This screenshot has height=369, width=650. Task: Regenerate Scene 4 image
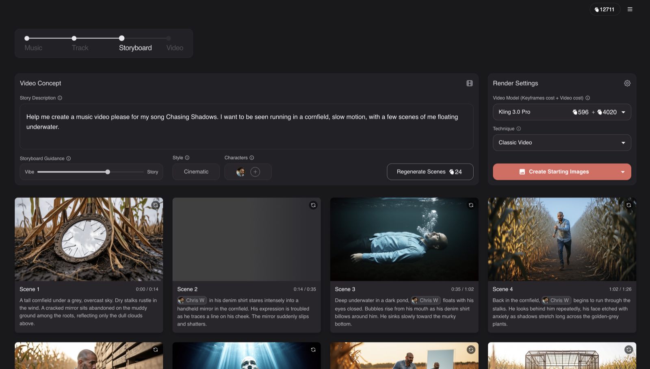click(x=628, y=205)
